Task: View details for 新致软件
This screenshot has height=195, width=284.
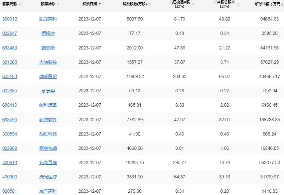Action: pos(48,120)
